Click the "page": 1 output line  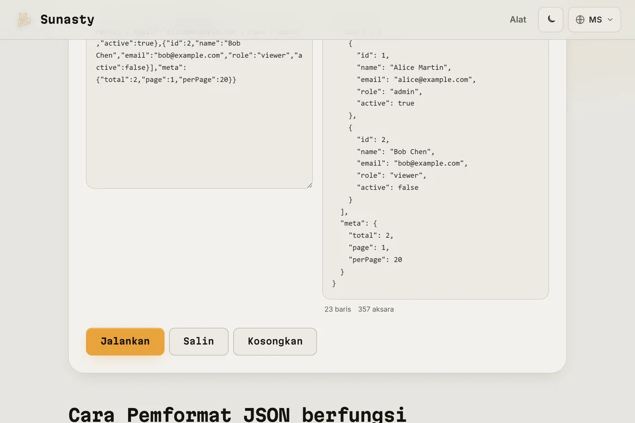[368, 248]
